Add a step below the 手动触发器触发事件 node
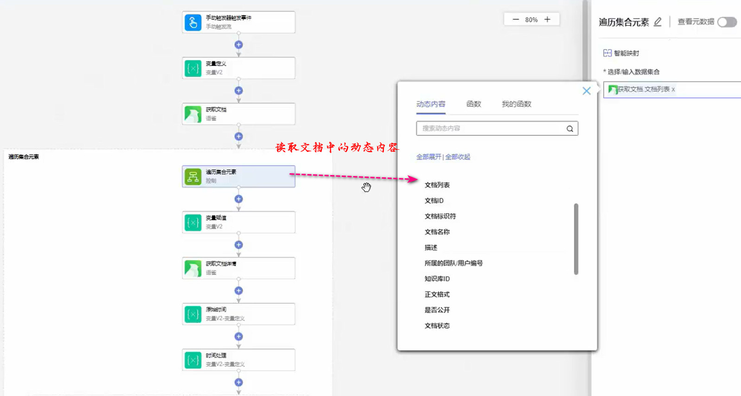 239,45
